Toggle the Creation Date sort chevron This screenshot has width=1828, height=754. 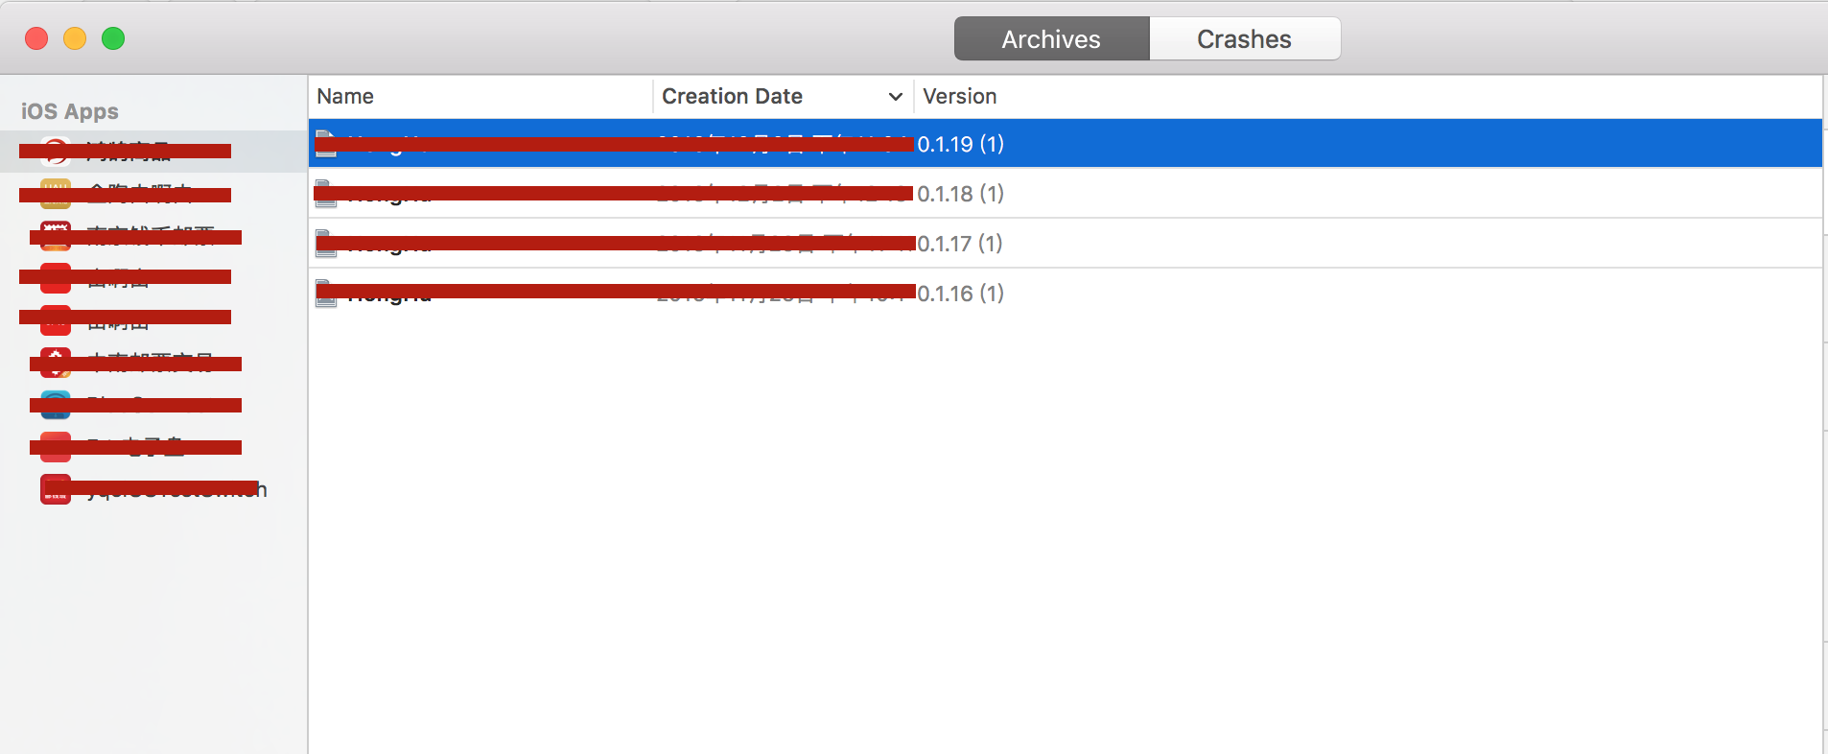(x=895, y=97)
